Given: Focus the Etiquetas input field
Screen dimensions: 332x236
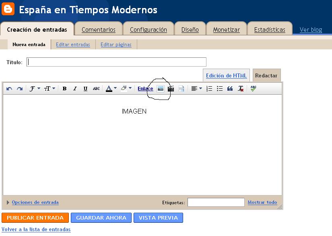Looking at the screenshot, I should 216,202.
